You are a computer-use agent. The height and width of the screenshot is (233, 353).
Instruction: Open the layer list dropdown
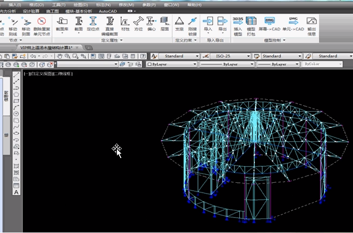tap(87, 64)
